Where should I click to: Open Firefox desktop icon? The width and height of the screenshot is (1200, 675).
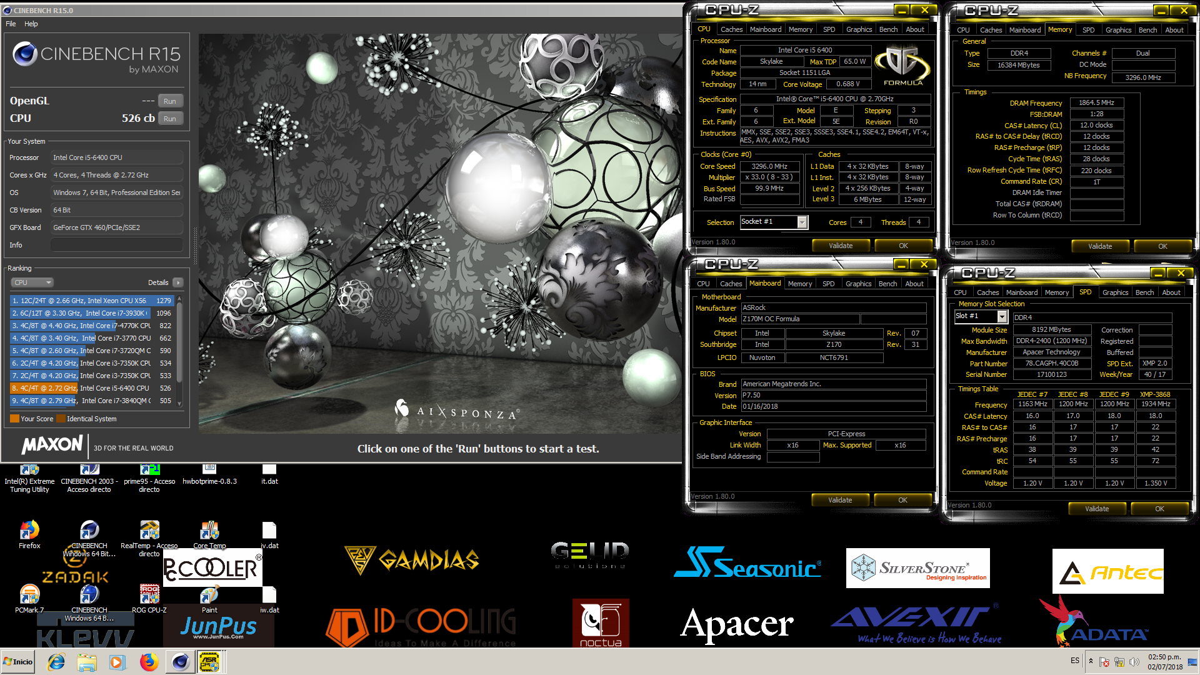29,535
